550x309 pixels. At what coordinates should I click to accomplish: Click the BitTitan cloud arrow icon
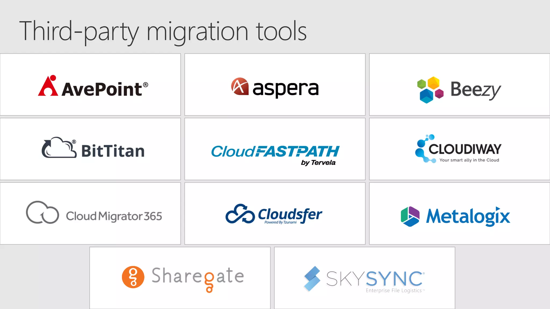(59, 148)
